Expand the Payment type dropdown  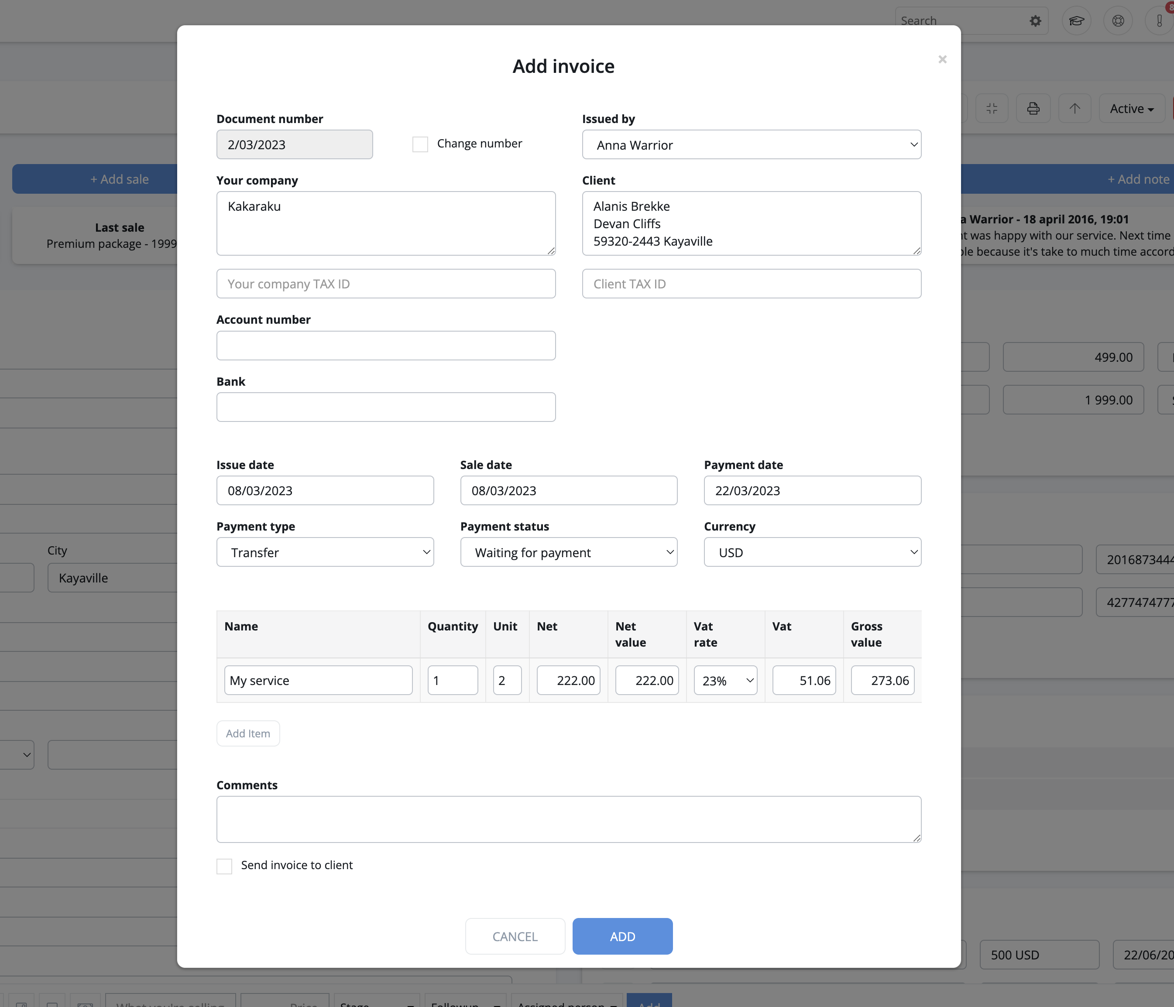point(325,552)
